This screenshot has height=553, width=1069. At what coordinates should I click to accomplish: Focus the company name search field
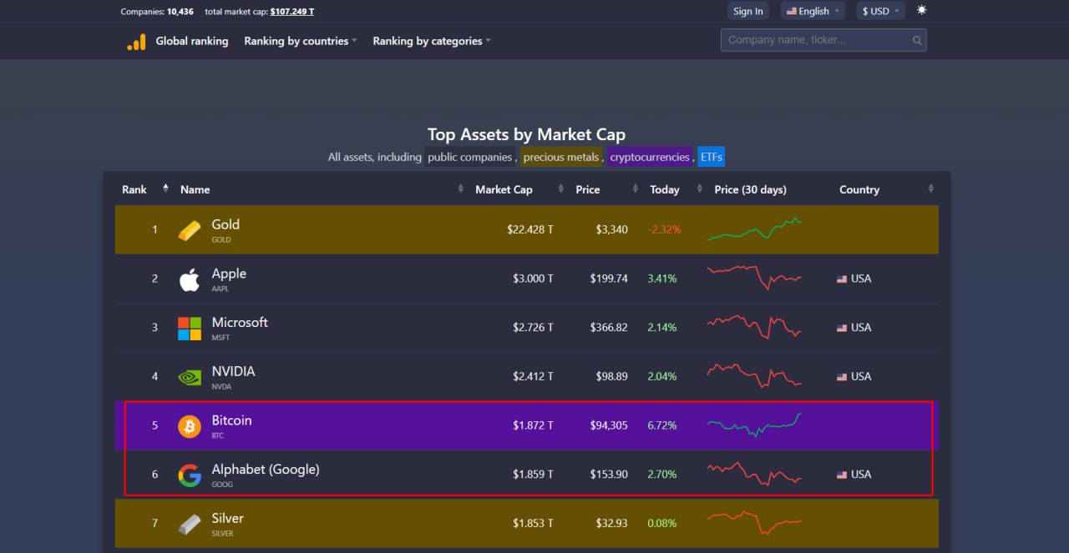[x=815, y=40]
